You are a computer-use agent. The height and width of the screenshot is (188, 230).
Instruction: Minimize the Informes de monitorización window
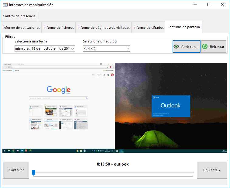click(195, 5)
